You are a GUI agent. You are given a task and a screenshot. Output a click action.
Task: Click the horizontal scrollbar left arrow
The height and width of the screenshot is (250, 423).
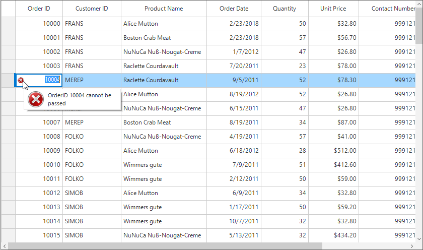tap(5, 246)
